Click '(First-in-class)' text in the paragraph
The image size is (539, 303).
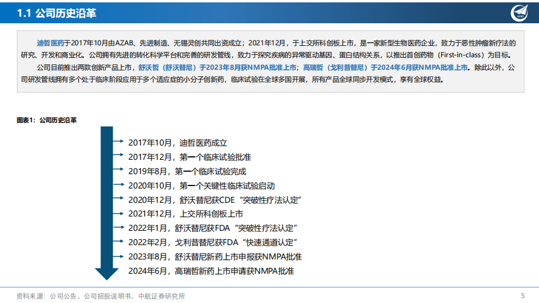tap(461, 55)
